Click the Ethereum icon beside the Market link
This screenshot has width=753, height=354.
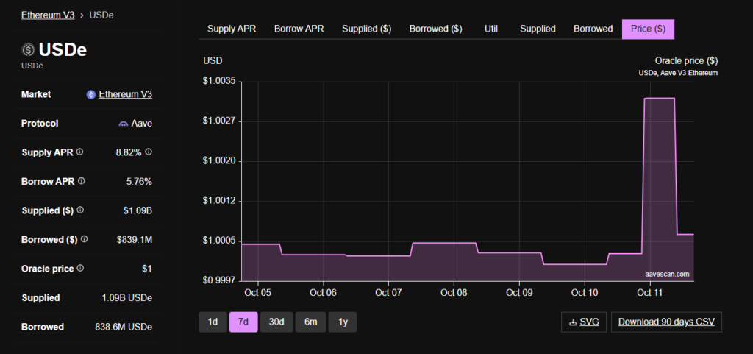[x=91, y=94]
